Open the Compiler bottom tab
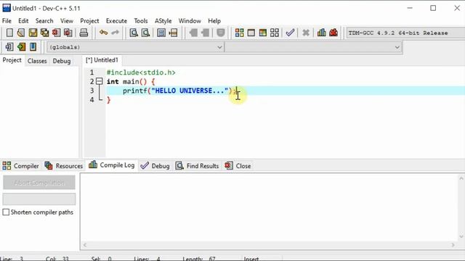Viewport: 465px width, 261px height. [21, 166]
